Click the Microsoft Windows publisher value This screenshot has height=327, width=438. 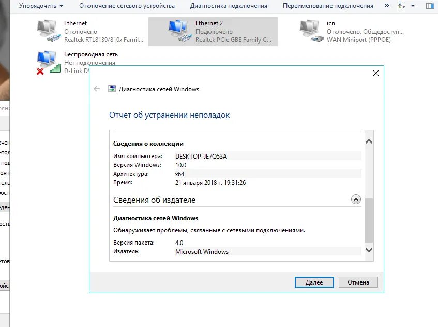[x=202, y=252]
